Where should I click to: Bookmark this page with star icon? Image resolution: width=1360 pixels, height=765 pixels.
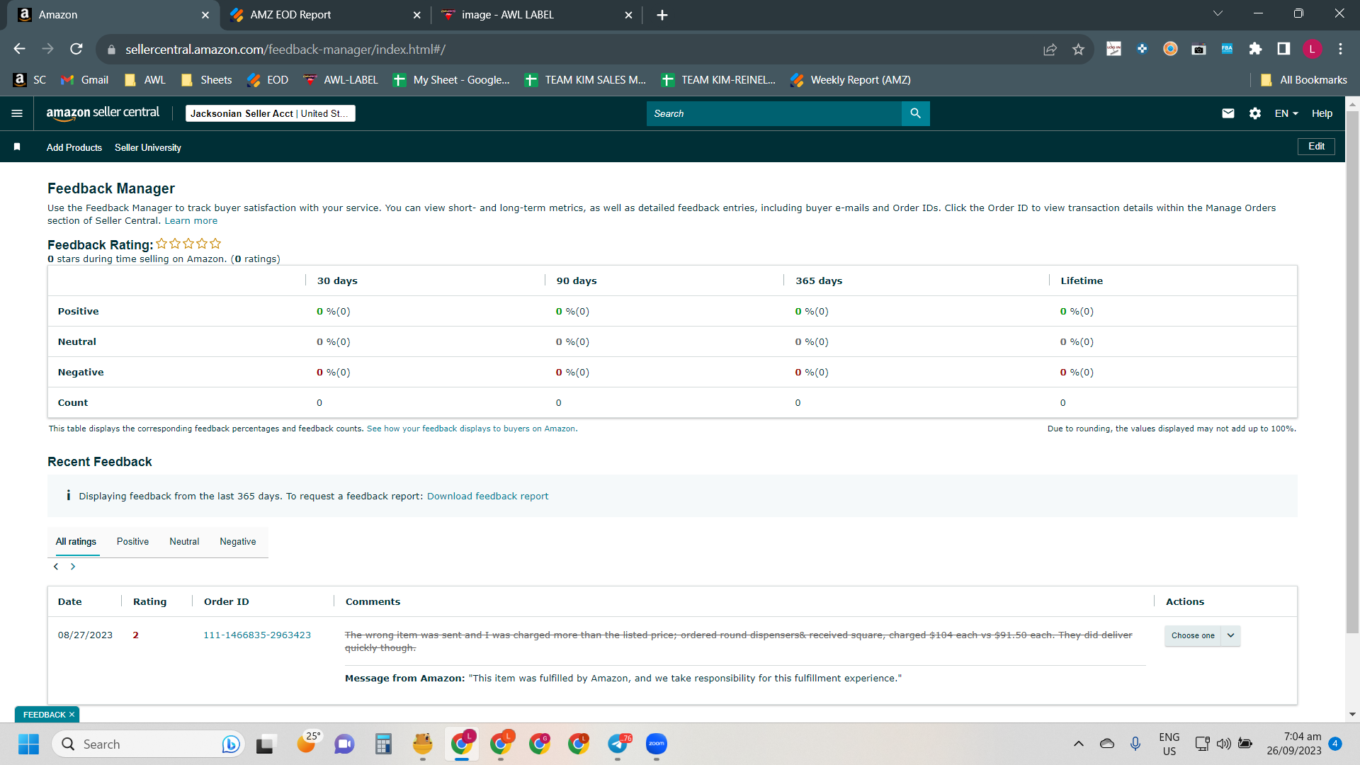(x=1078, y=49)
